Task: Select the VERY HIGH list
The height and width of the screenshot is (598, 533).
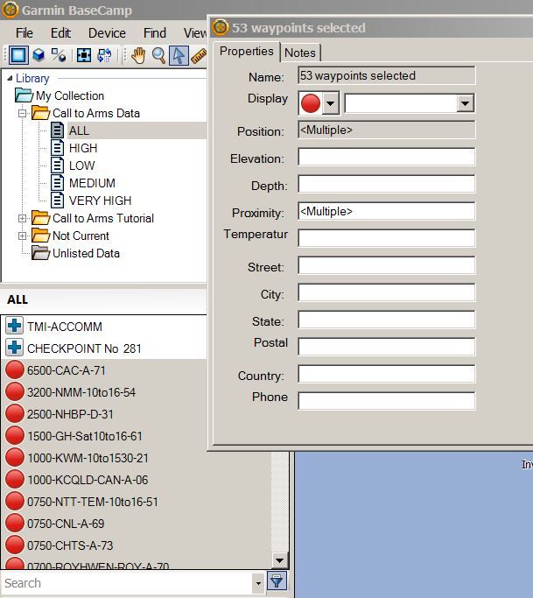Action: (x=100, y=201)
